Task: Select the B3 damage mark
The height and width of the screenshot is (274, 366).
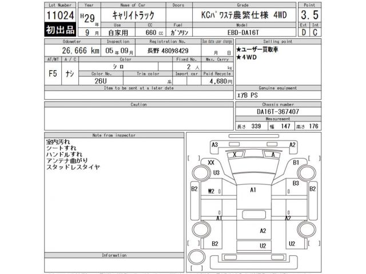Action: coord(296,183)
